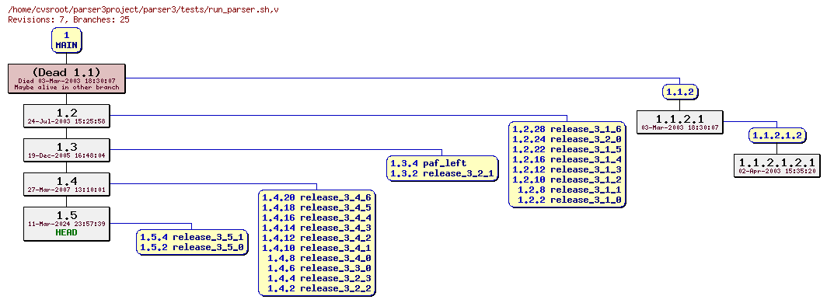This screenshot has height=303, width=827.
Task: Click branch 1.2.12 release_3_1_3
Action: click(567, 169)
